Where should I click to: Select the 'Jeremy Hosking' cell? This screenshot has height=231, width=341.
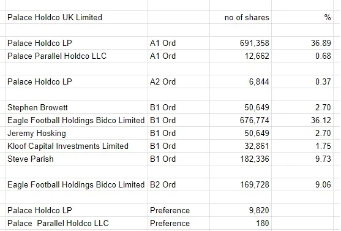(x=77, y=133)
